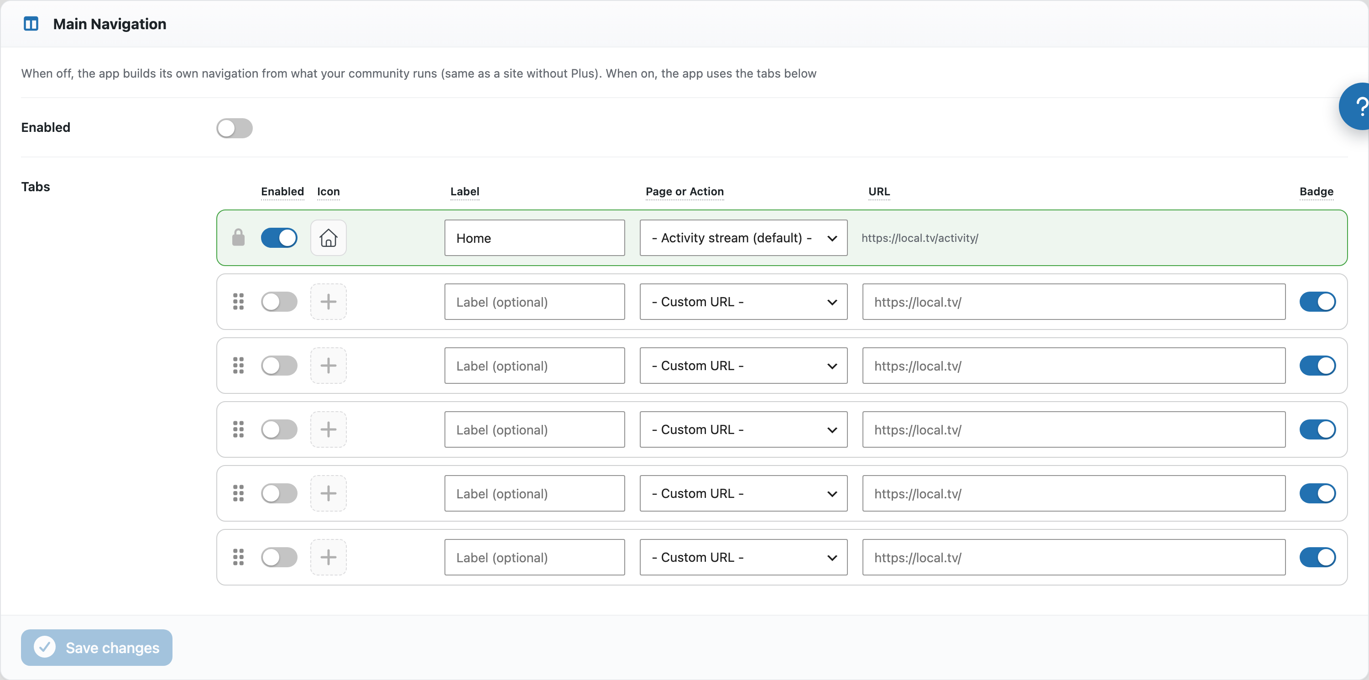Click the URL field in fifth row
The width and height of the screenshot is (1369, 680).
pos(1074,493)
